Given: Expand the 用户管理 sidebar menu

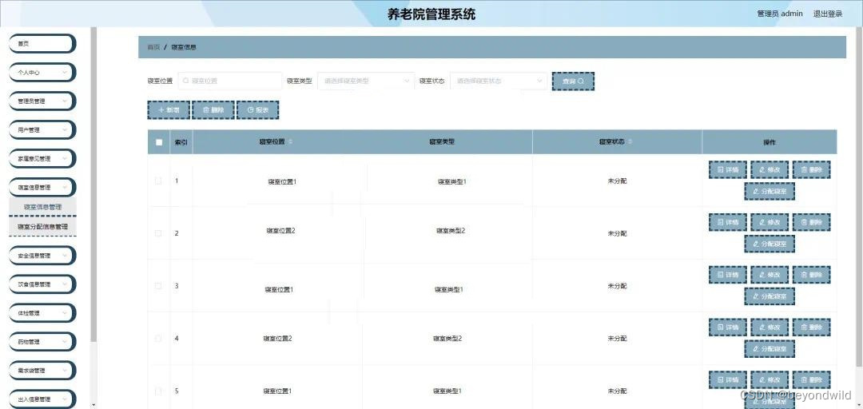Looking at the screenshot, I should [42, 130].
